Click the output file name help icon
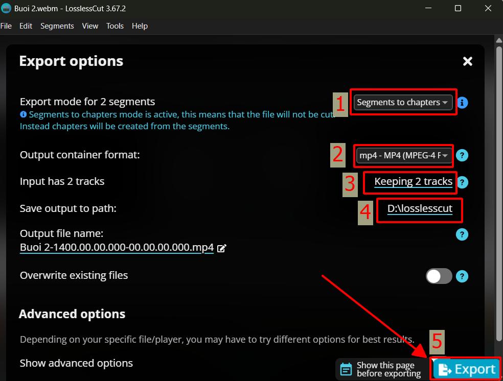503x381 pixels. coord(462,234)
